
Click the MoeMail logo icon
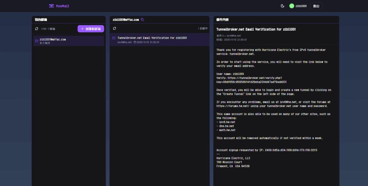[52, 6]
